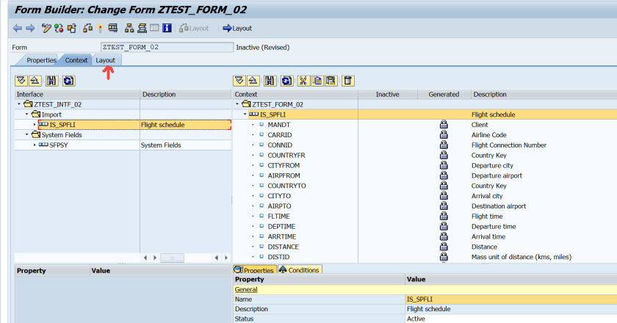Click the Form name input field
This screenshot has height=323, width=617.
167,47
